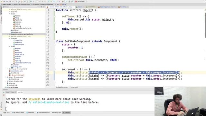Click the Project panel gear settings icon
The height and width of the screenshot is (116, 206).
41,7
